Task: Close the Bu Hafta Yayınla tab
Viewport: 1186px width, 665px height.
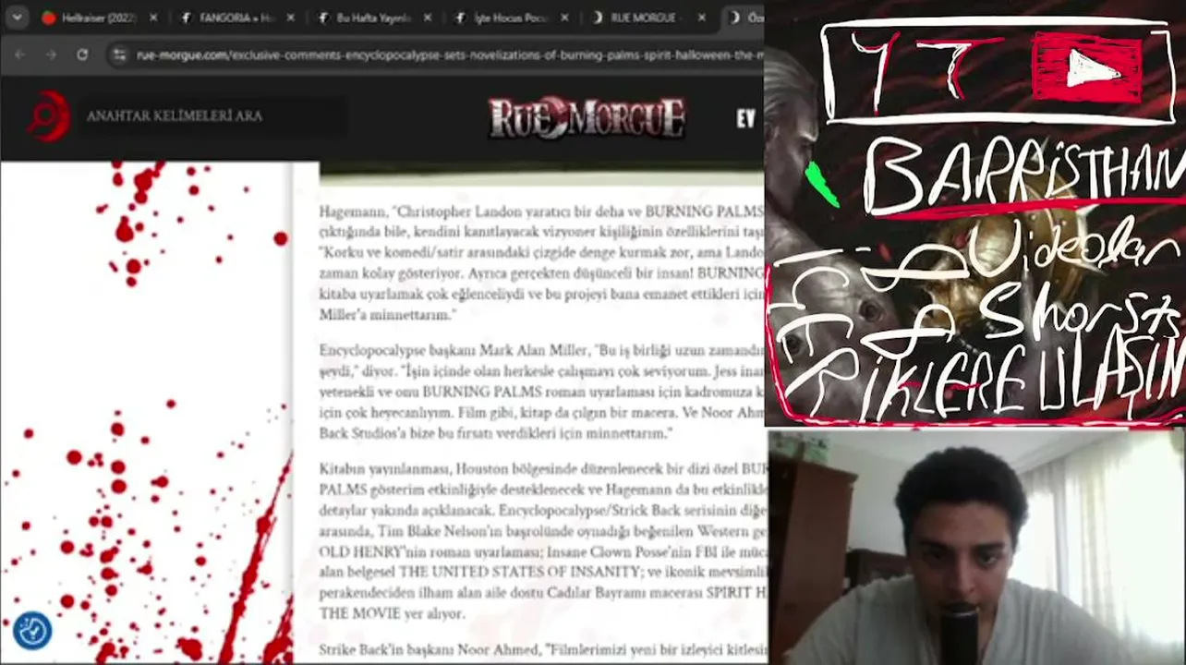Action: tap(428, 18)
